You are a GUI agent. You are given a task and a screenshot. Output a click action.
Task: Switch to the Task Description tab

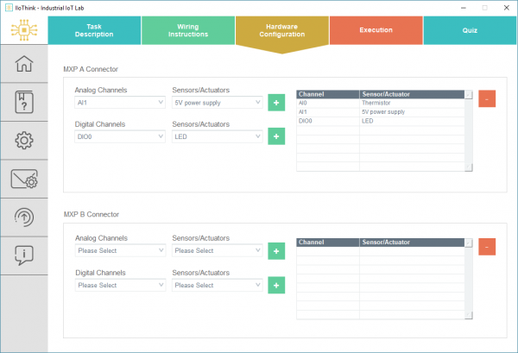click(x=94, y=30)
